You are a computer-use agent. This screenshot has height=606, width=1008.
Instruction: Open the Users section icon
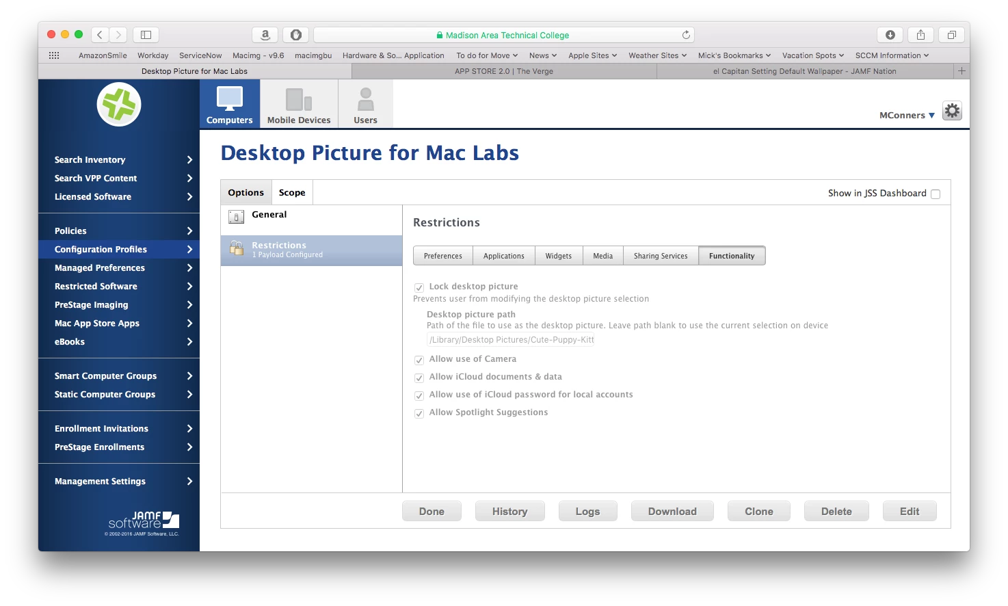[x=366, y=99]
